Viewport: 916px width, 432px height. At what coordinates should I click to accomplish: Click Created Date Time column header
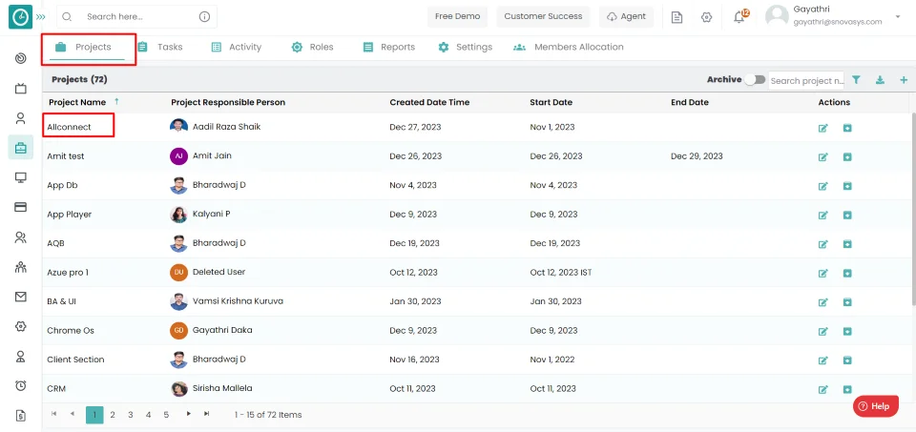coord(429,102)
